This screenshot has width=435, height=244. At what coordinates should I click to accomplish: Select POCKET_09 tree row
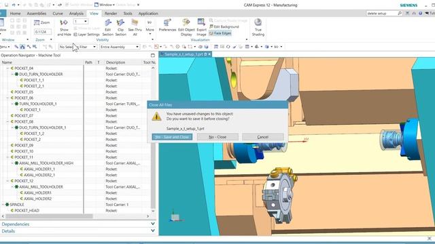tap(24, 145)
